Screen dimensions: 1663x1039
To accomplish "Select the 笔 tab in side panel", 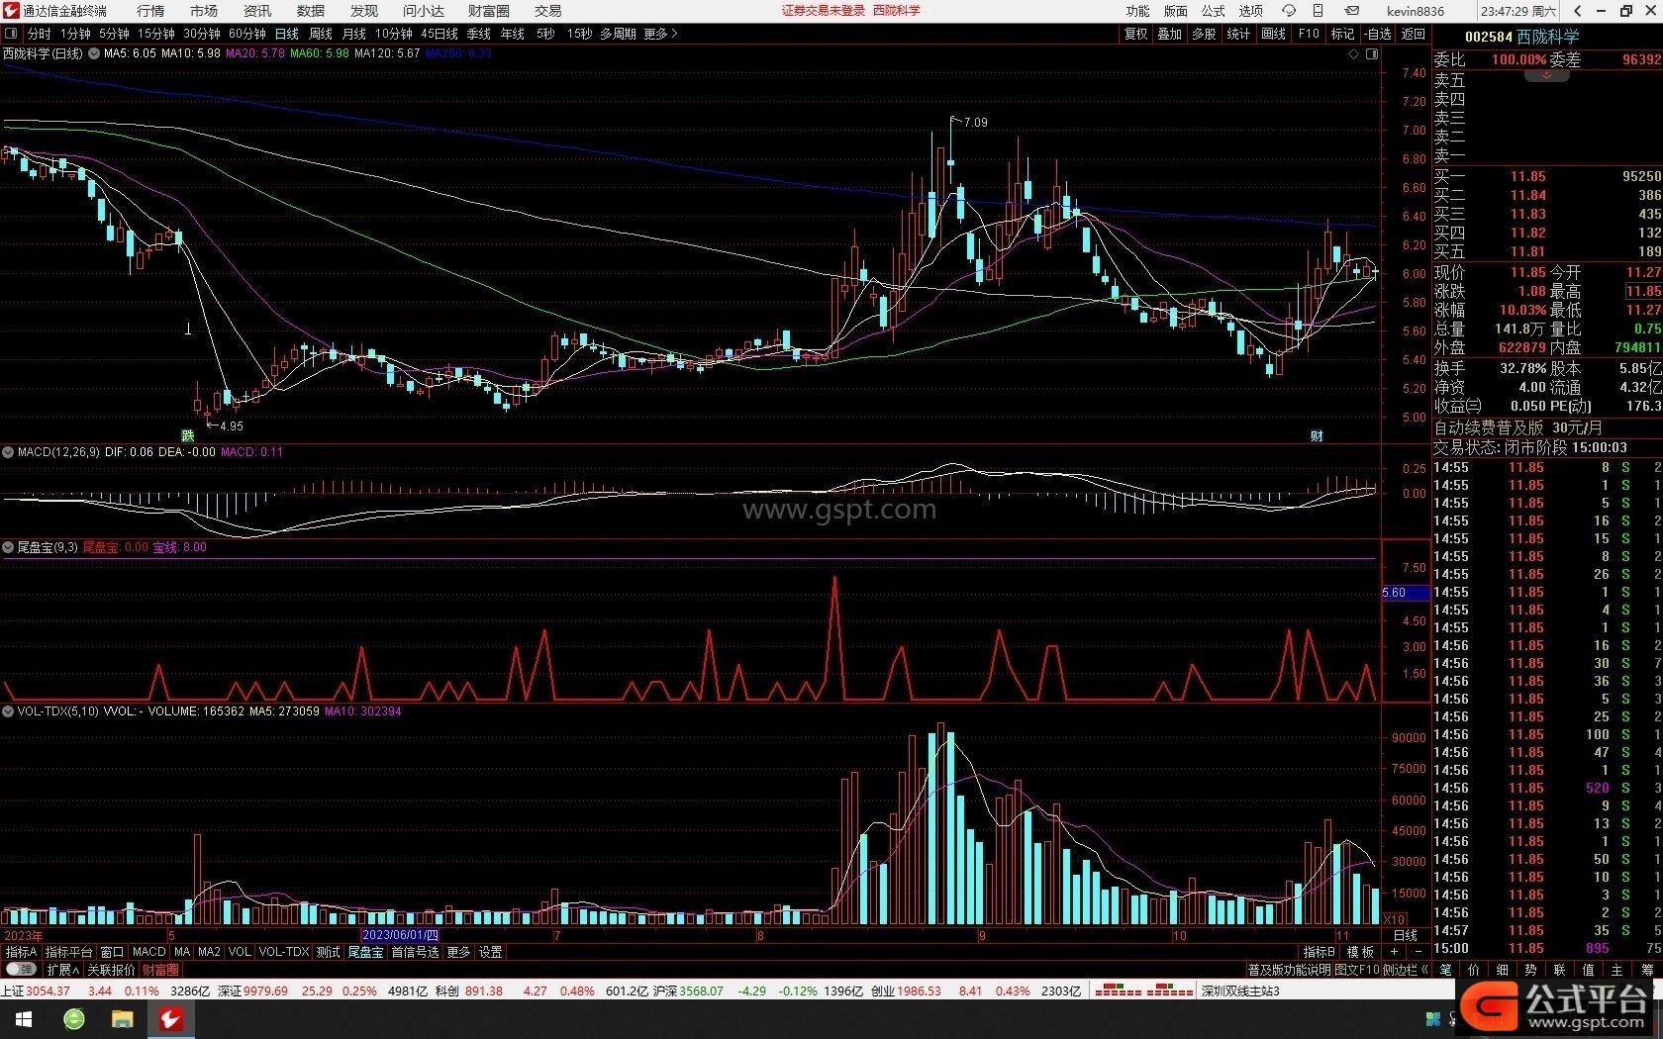I will click(x=1444, y=970).
